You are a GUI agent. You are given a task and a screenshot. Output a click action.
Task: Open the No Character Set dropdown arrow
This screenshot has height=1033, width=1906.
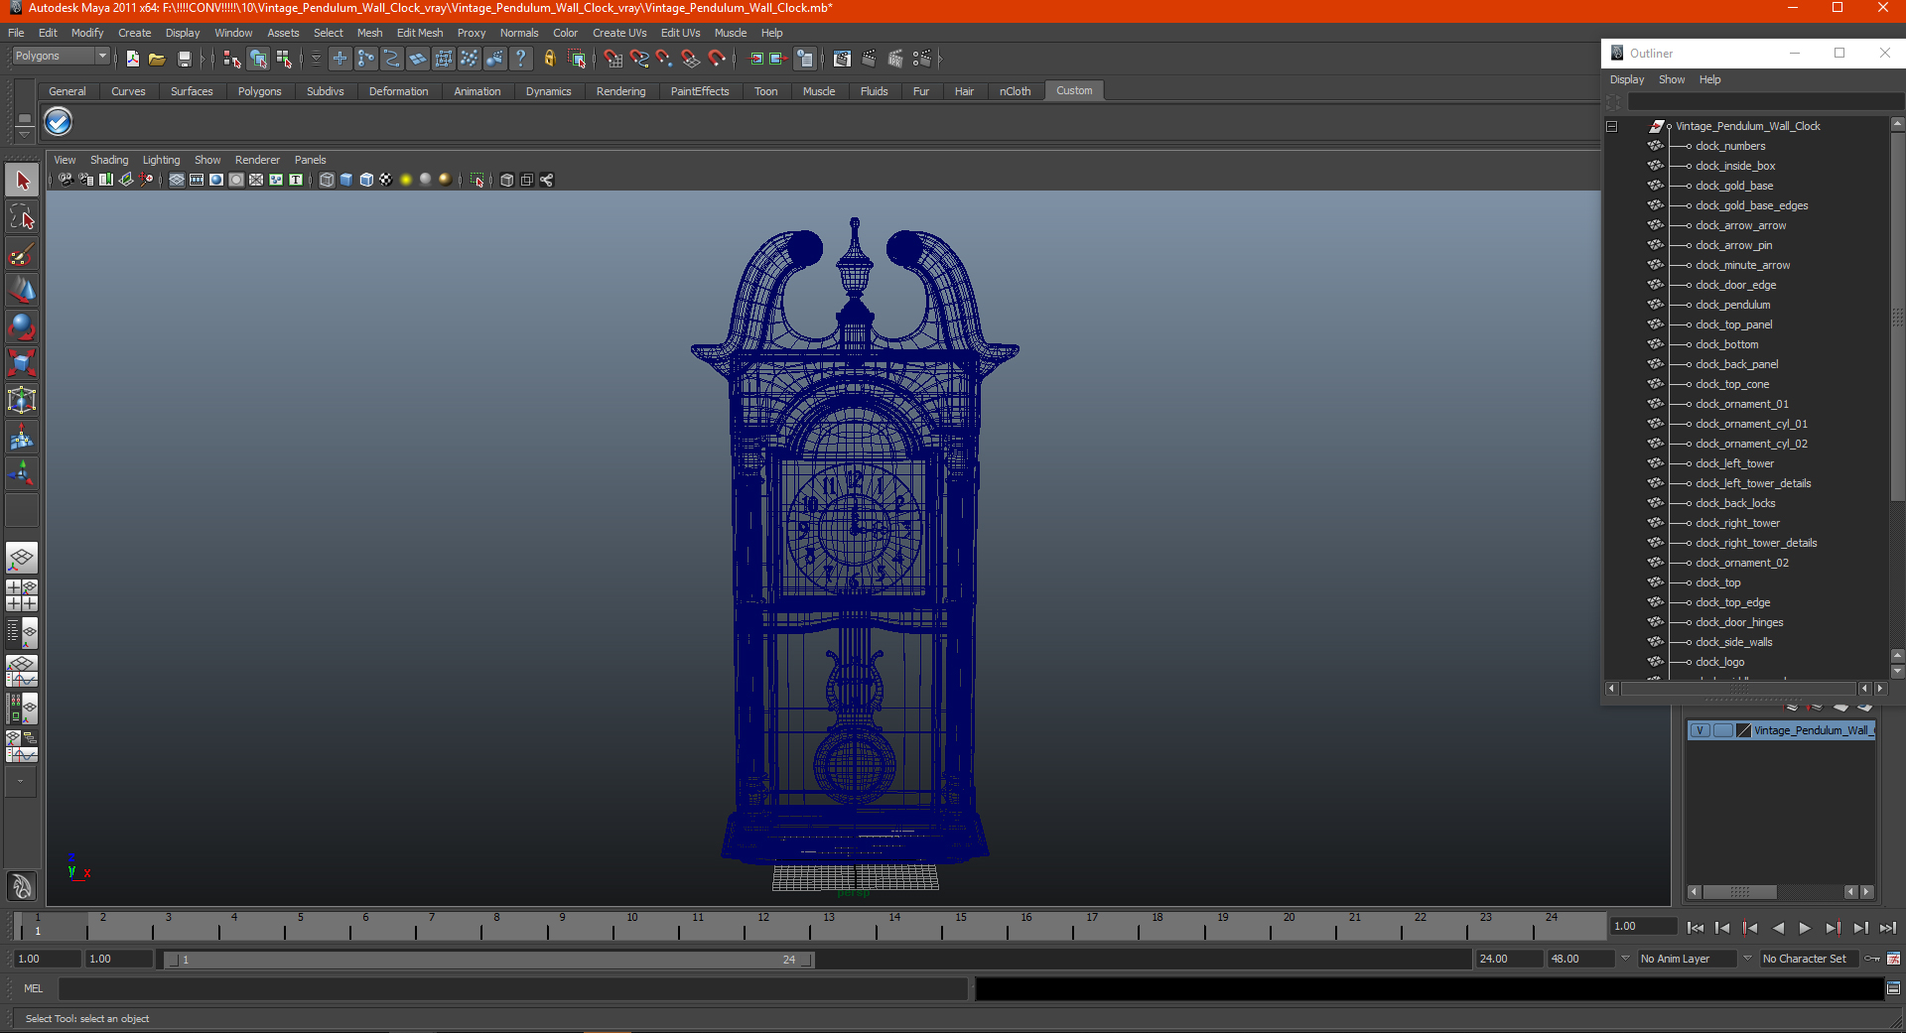[x=1747, y=959]
